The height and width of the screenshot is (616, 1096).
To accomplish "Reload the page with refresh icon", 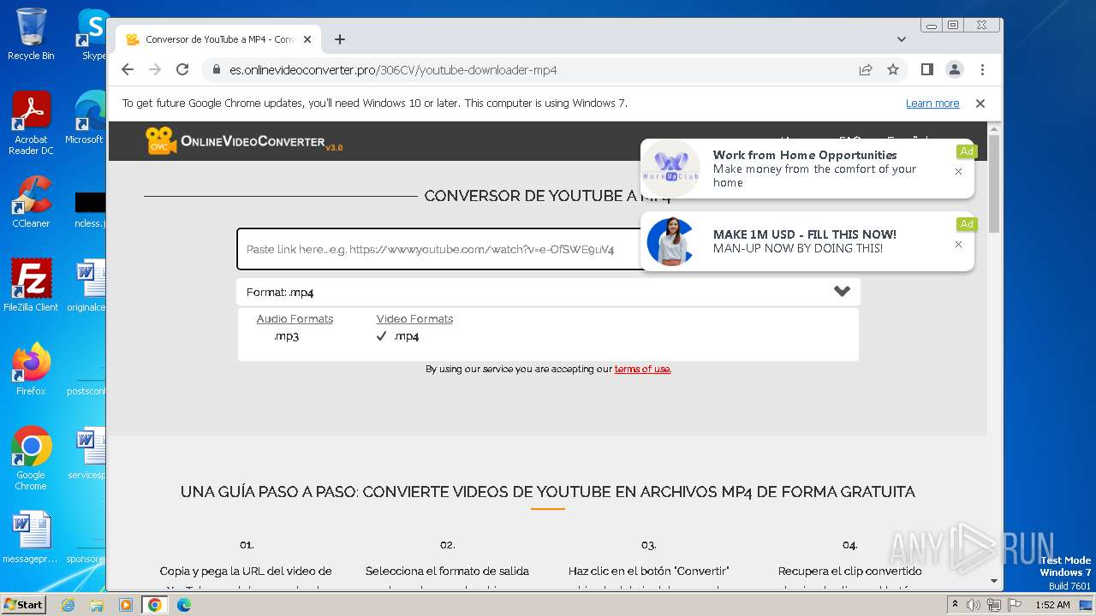I will click(182, 70).
